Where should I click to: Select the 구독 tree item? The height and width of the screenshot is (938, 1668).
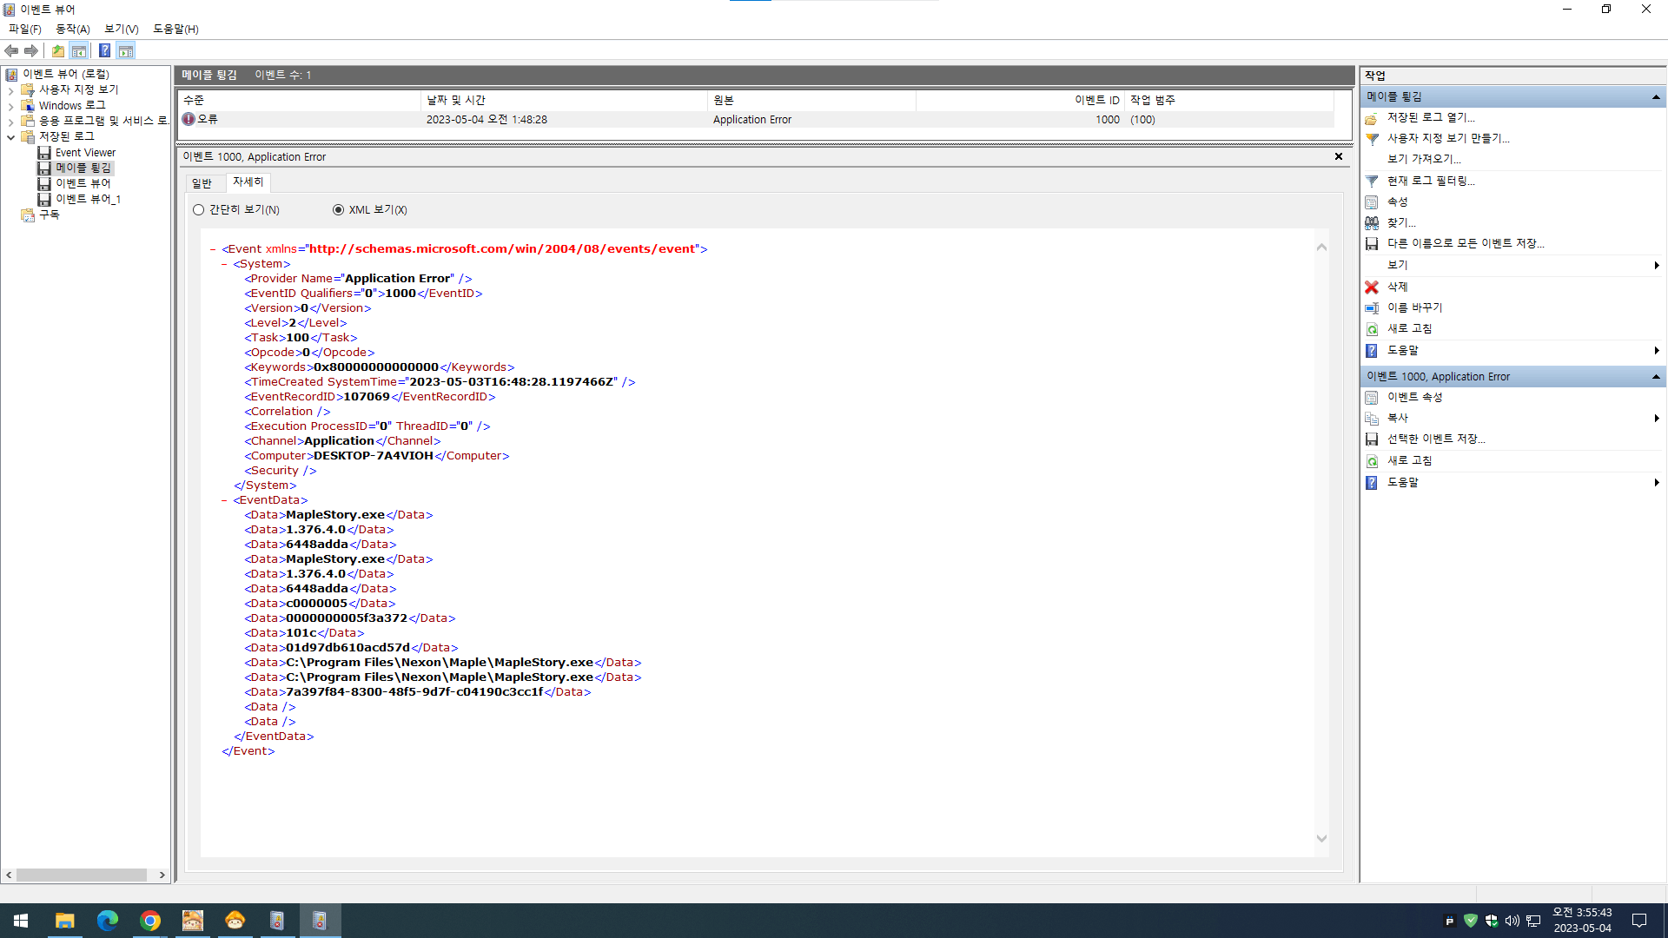pyautogui.click(x=49, y=215)
